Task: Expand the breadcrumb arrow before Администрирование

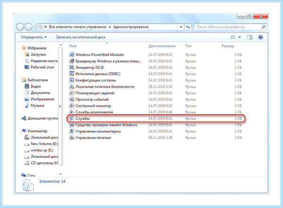Action: 110,27
